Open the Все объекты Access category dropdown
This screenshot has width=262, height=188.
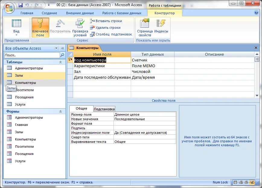(56, 48)
